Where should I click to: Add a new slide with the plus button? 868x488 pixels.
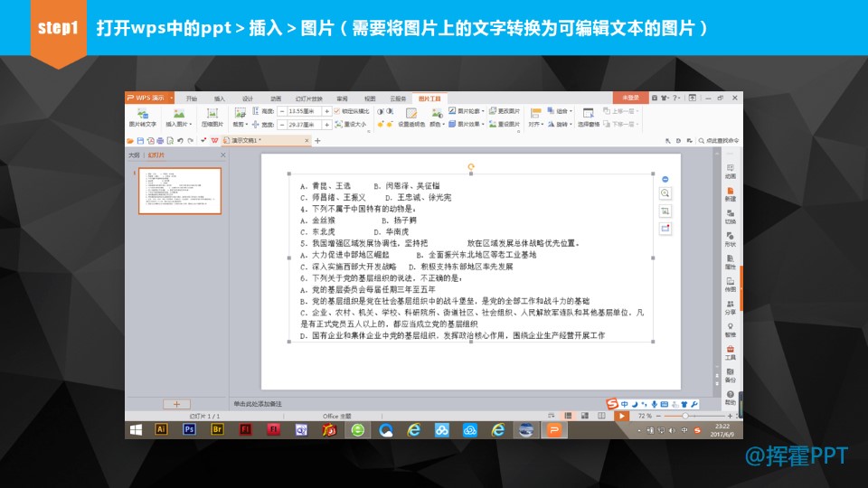[x=176, y=404]
